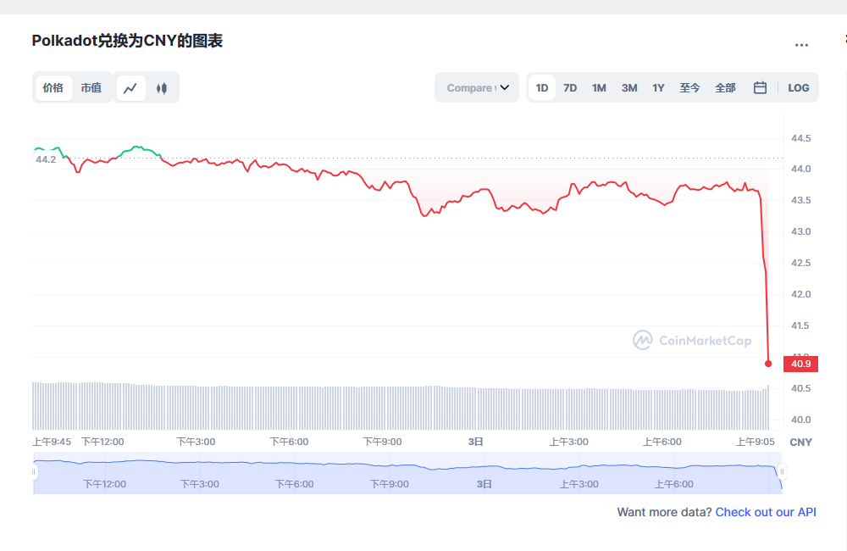Select the 价格 price tab
847x551 pixels.
click(x=53, y=88)
